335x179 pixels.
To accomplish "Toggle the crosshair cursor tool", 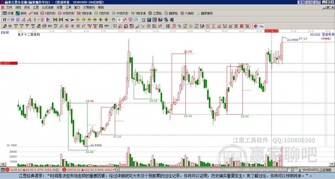I will (x=119, y=20).
